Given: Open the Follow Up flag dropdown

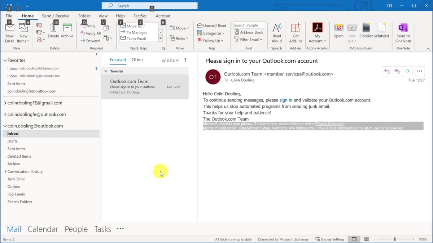Looking at the screenshot, I should (x=210, y=41).
